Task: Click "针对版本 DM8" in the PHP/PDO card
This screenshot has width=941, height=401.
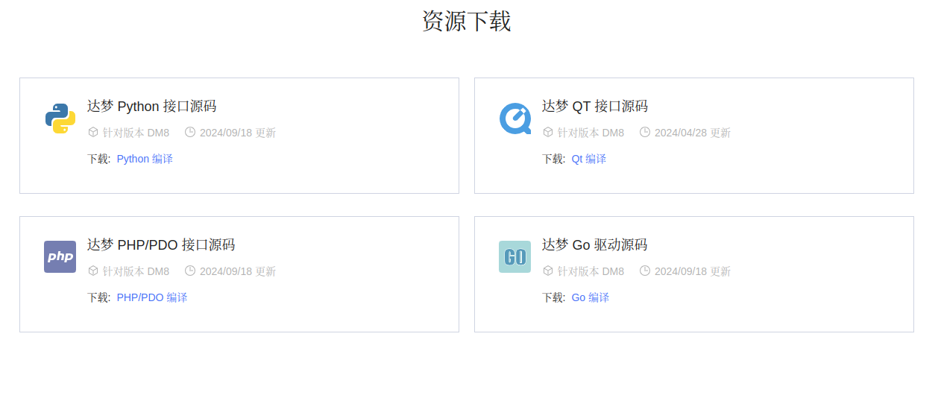Action: click(x=136, y=271)
